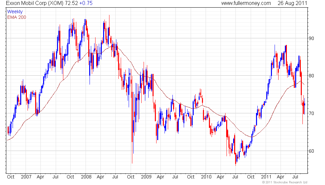Click the 'Oct' label between 2008 and 2009
This screenshot has width=325, height=185.
click(x=131, y=177)
